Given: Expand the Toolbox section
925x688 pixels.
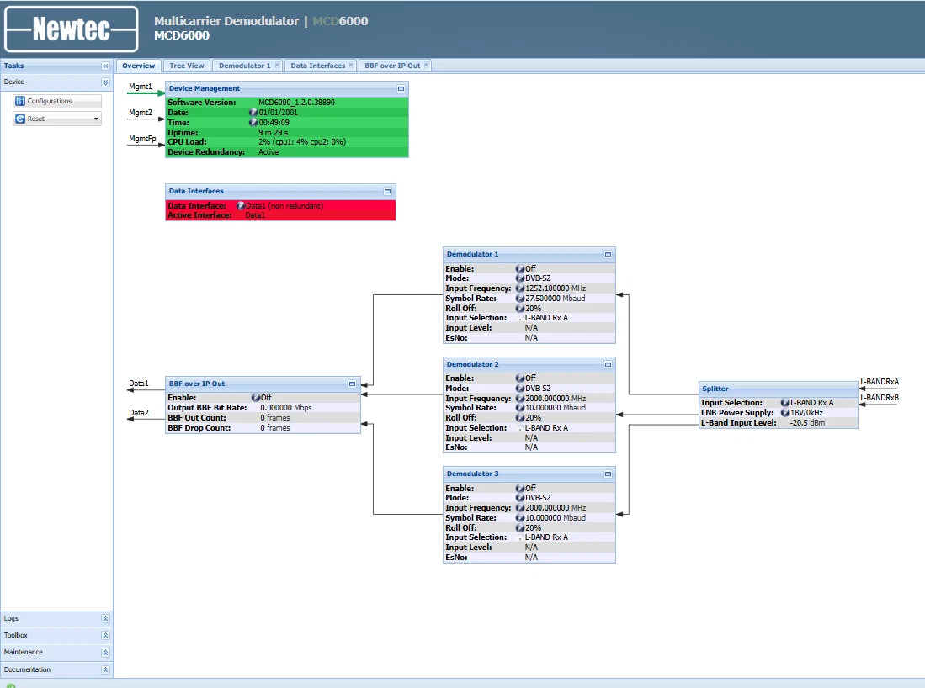Looking at the screenshot, I should pyautogui.click(x=105, y=635).
